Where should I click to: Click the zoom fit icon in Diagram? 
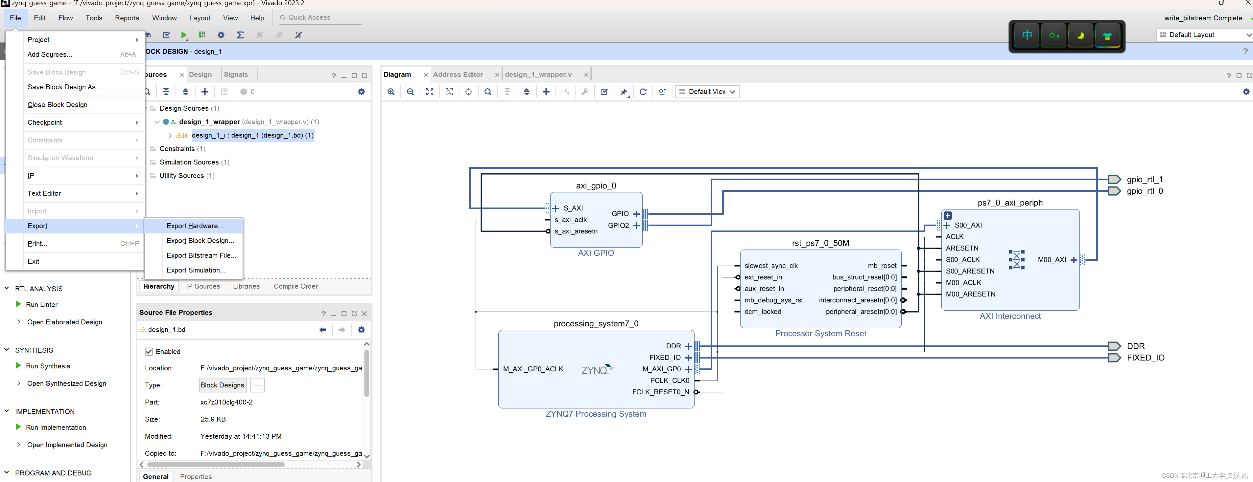pyautogui.click(x=430, y=92)
